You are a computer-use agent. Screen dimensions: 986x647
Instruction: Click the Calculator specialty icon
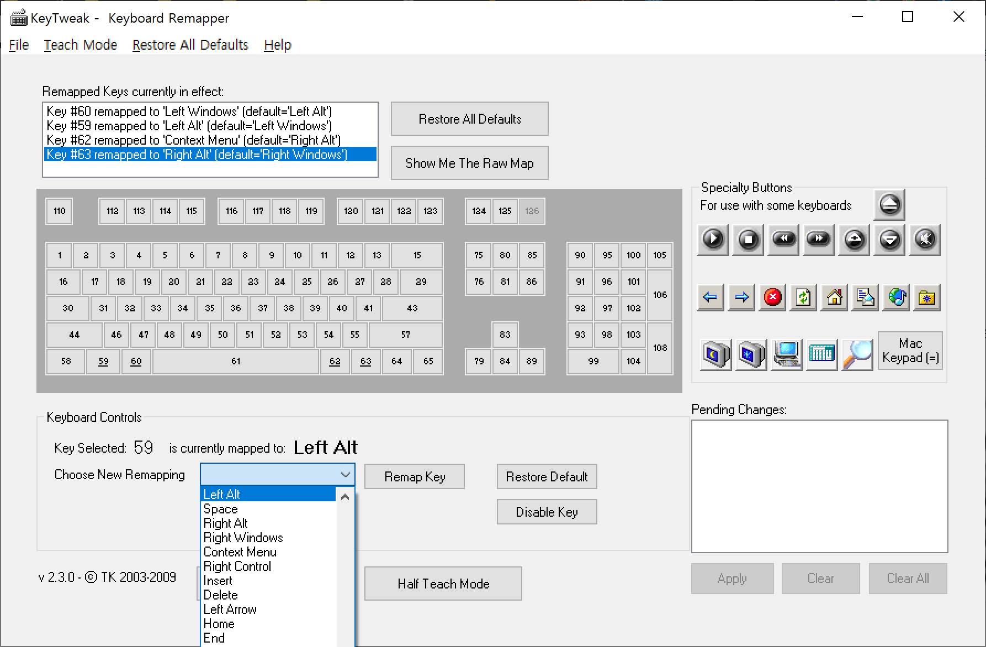coord(821,354)
